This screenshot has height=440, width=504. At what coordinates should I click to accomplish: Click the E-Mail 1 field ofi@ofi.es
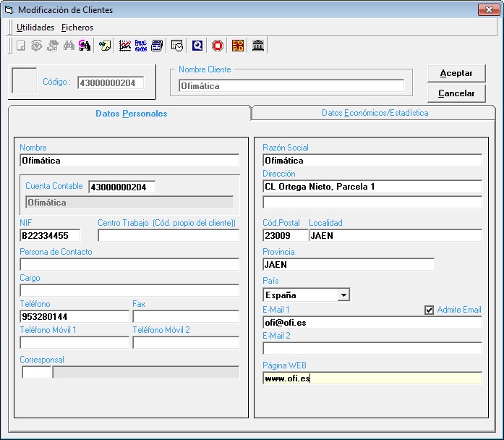(x=372, y=323)
